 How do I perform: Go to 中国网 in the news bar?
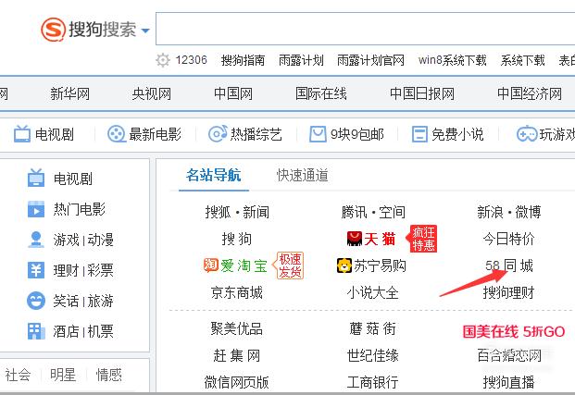(233, 93)
